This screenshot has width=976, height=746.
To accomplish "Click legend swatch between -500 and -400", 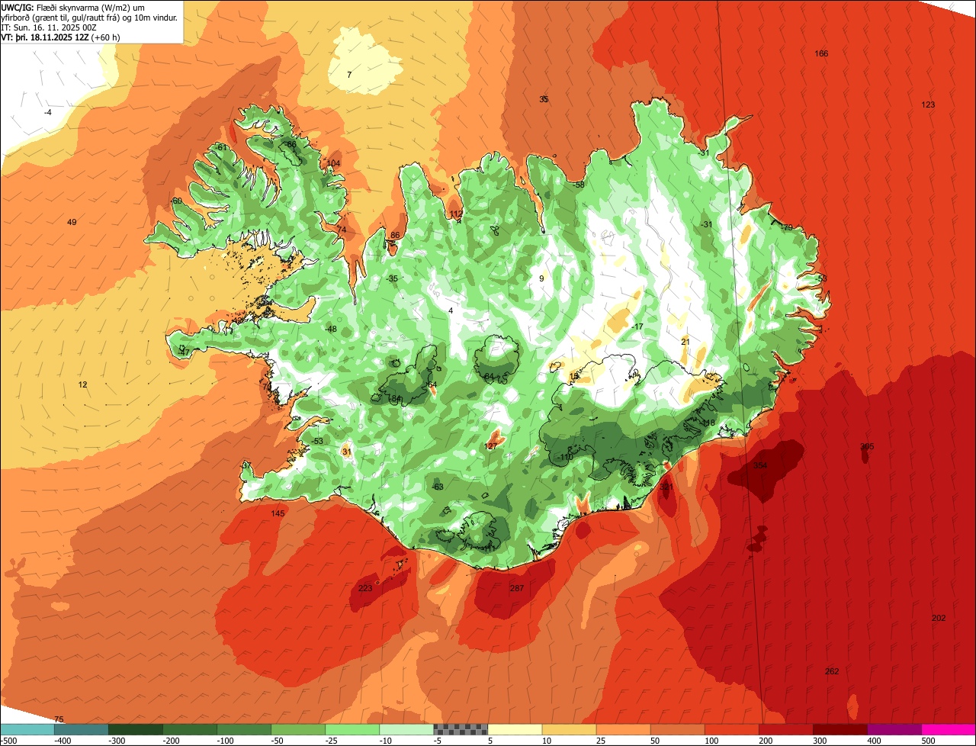I will pos(27,729).
